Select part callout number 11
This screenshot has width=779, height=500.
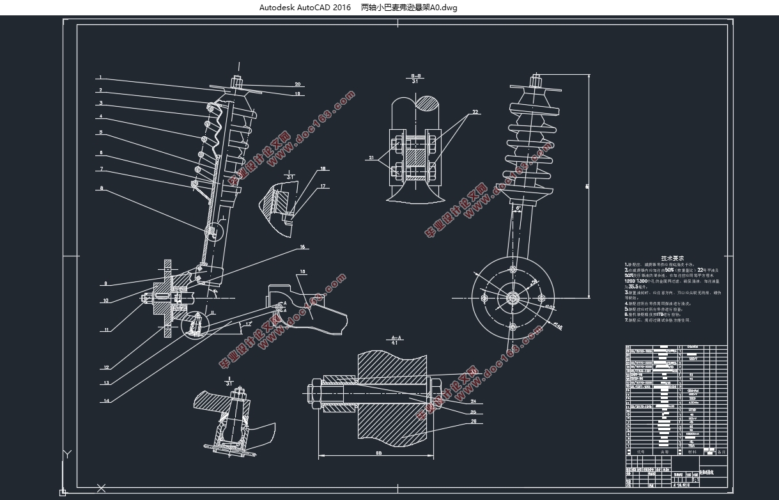click(x=106, y=330)
